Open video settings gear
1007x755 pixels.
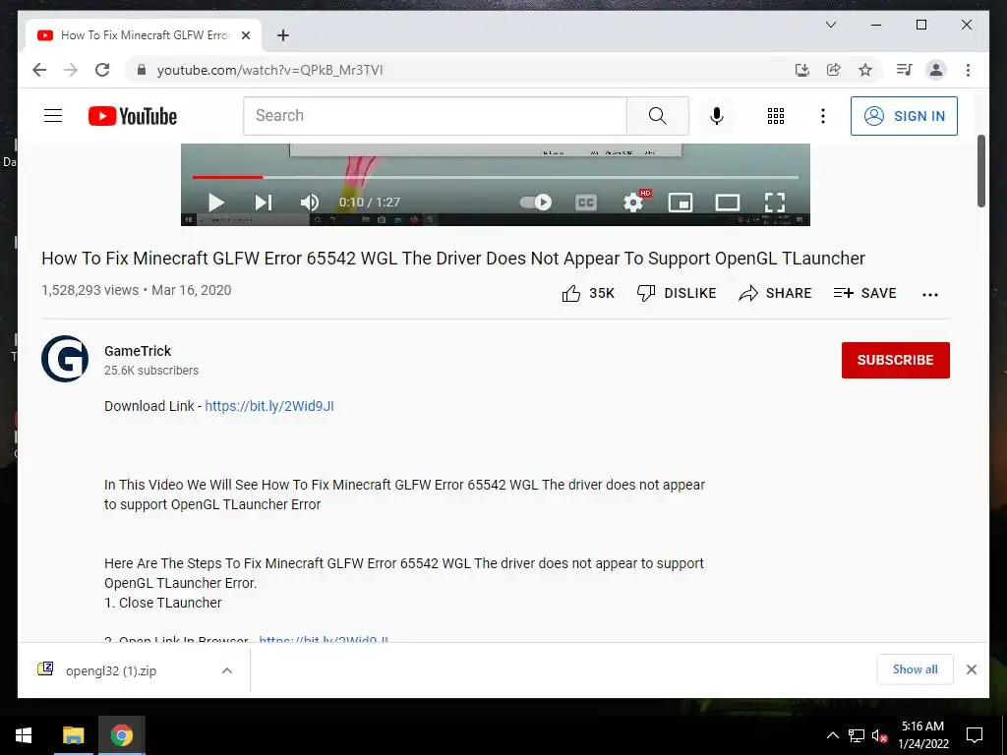tap(633, 203)
